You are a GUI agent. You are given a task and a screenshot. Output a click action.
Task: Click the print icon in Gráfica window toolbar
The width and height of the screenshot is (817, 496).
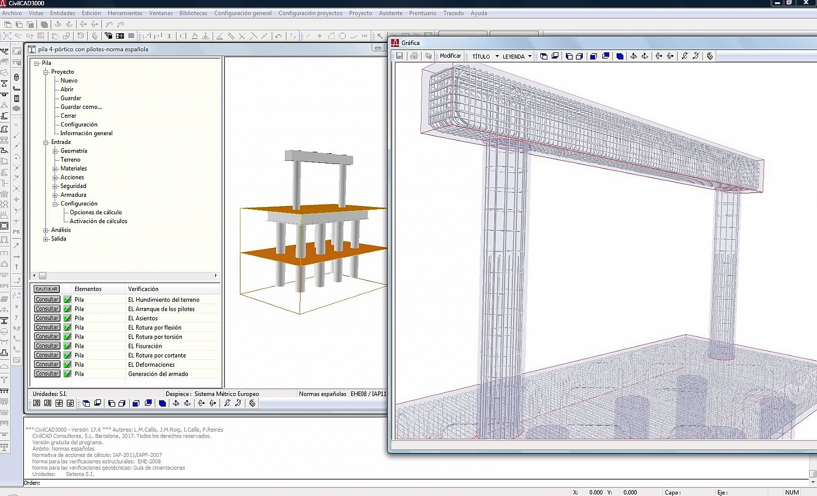pos(414,56)
